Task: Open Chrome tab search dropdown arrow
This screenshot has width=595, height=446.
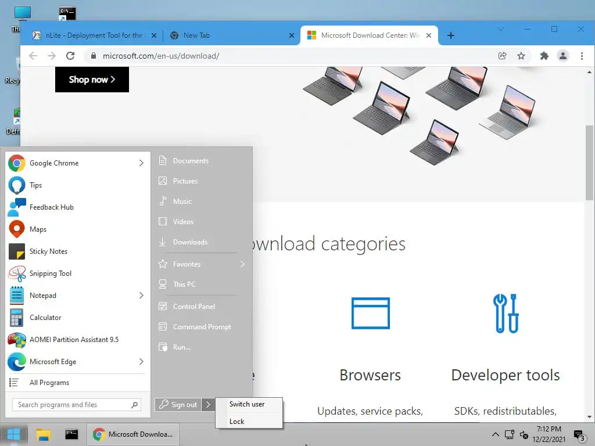Action: click(x=501, y=29)
